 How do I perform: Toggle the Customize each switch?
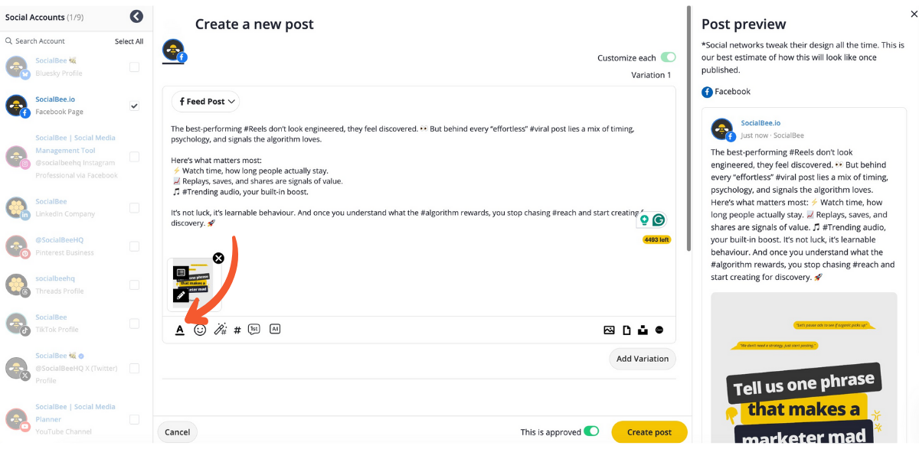(x=669, y=57)
